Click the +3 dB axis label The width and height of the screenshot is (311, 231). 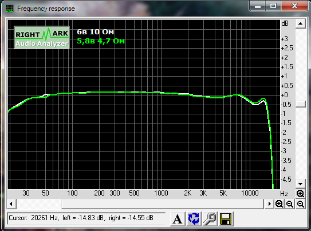pyautogui.click(x=285, y=39)
